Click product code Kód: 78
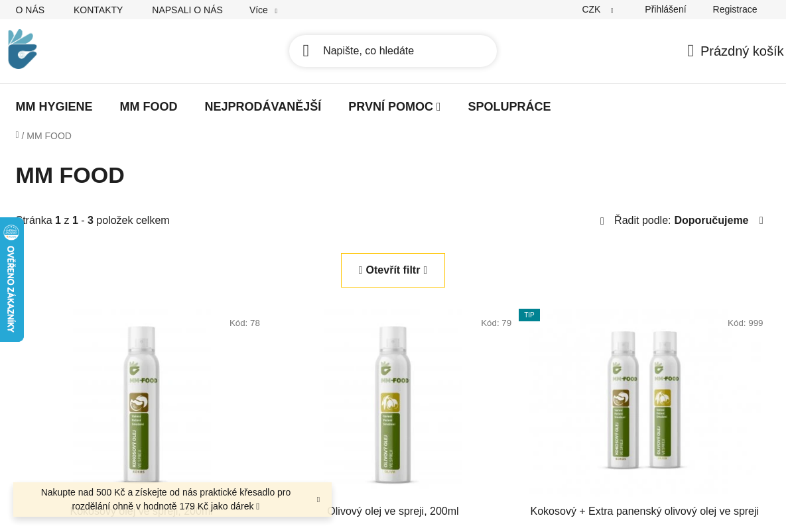 (245, 323)
